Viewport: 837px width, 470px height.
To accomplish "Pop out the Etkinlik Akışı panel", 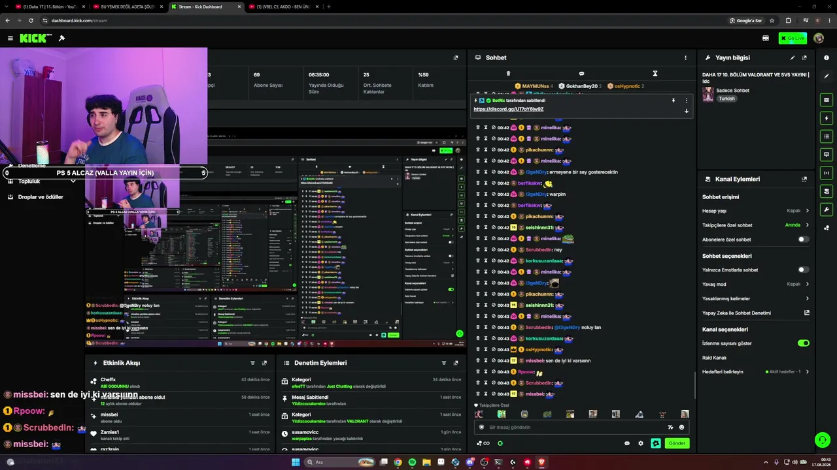I will point(264,363).
